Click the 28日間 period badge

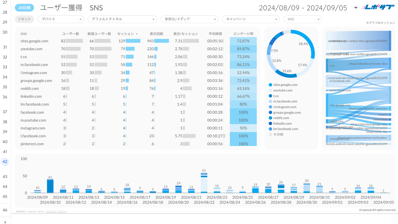tap(24, 8)
